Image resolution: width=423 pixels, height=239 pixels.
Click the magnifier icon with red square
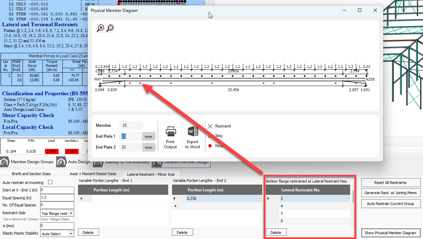point(100,28)
